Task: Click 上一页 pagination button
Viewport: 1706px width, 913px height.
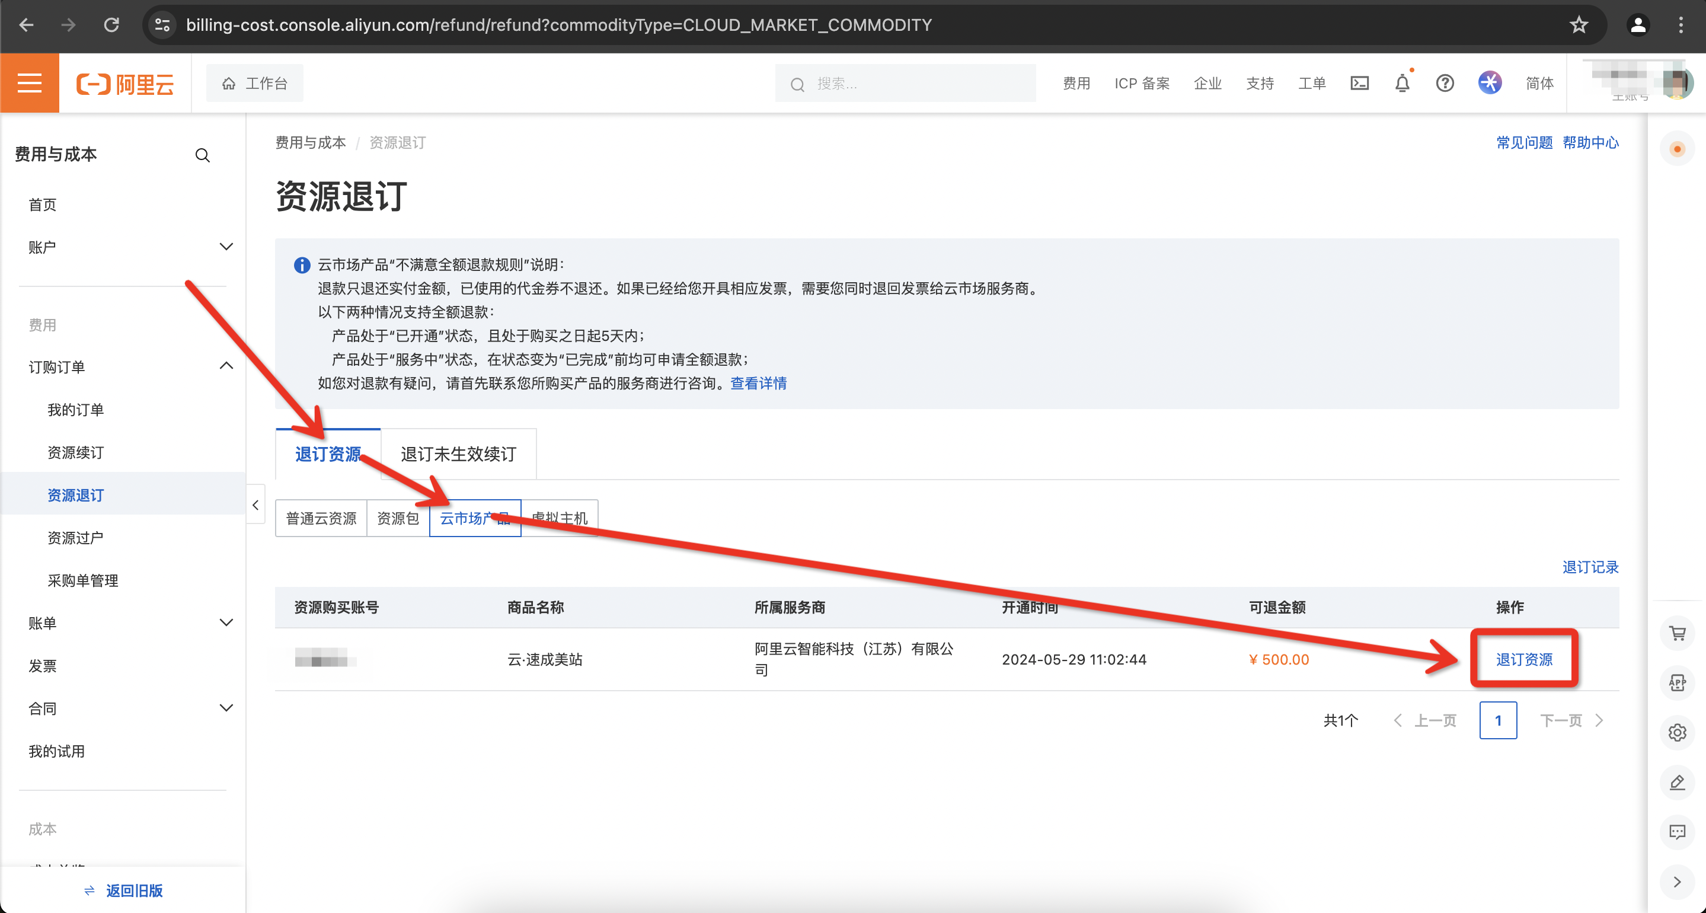Action: tap(1425, 720)
